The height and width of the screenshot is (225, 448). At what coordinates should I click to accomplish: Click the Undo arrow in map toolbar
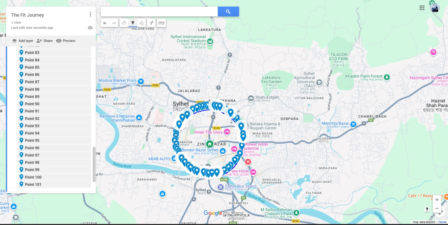click(x=105, y=23)
